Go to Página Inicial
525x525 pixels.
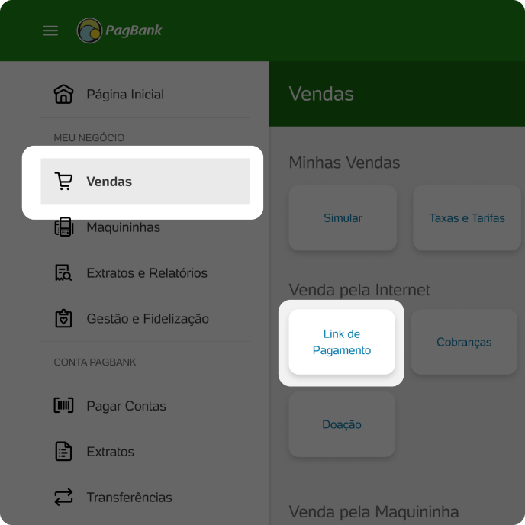145,94
